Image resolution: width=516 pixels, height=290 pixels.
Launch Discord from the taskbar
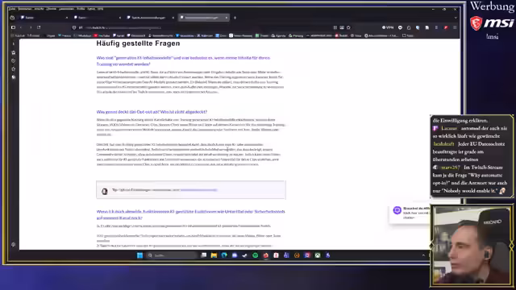tap(235, 255)
